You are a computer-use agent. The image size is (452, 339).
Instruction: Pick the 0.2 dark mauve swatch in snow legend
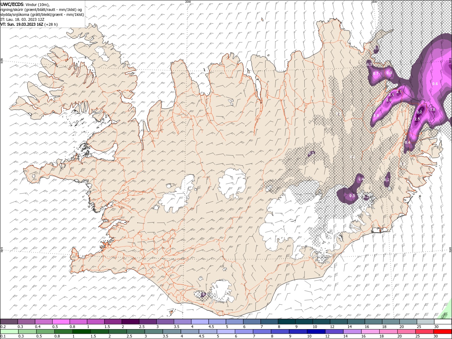tap(9, 322)
